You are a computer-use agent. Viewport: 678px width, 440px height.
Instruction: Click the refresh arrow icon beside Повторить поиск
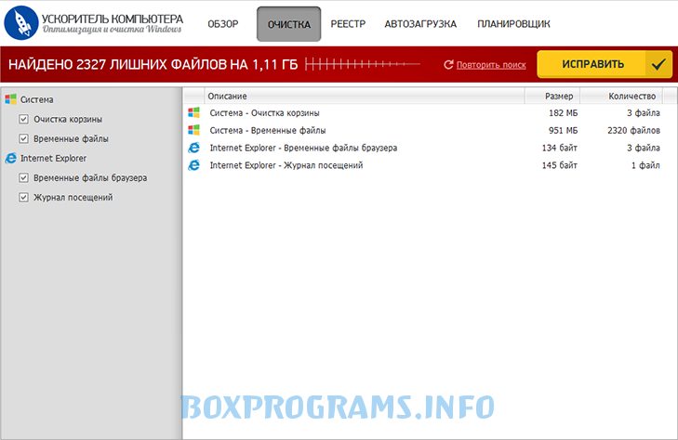pos(448,65)
